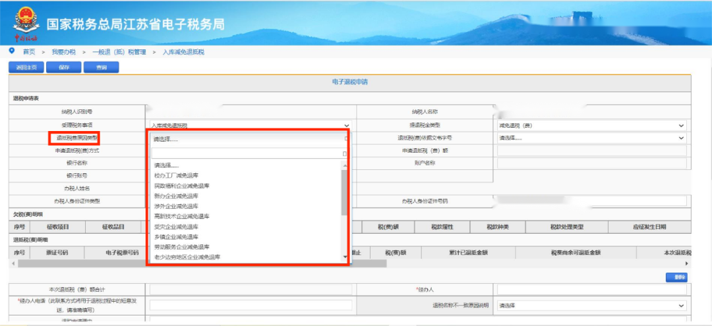Click the 银行名称 label
Image resolution: width=712 pixels, height=326 pixels.
tap(76, 163)
